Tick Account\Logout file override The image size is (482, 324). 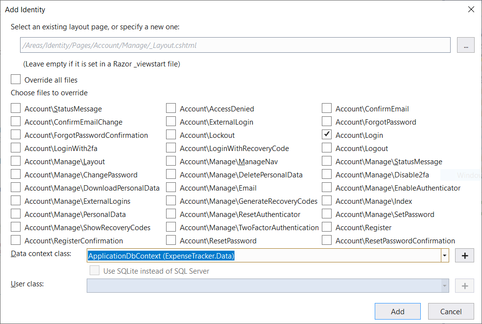[327, 148]
